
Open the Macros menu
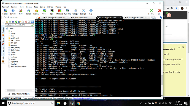(x=58, y=7)
